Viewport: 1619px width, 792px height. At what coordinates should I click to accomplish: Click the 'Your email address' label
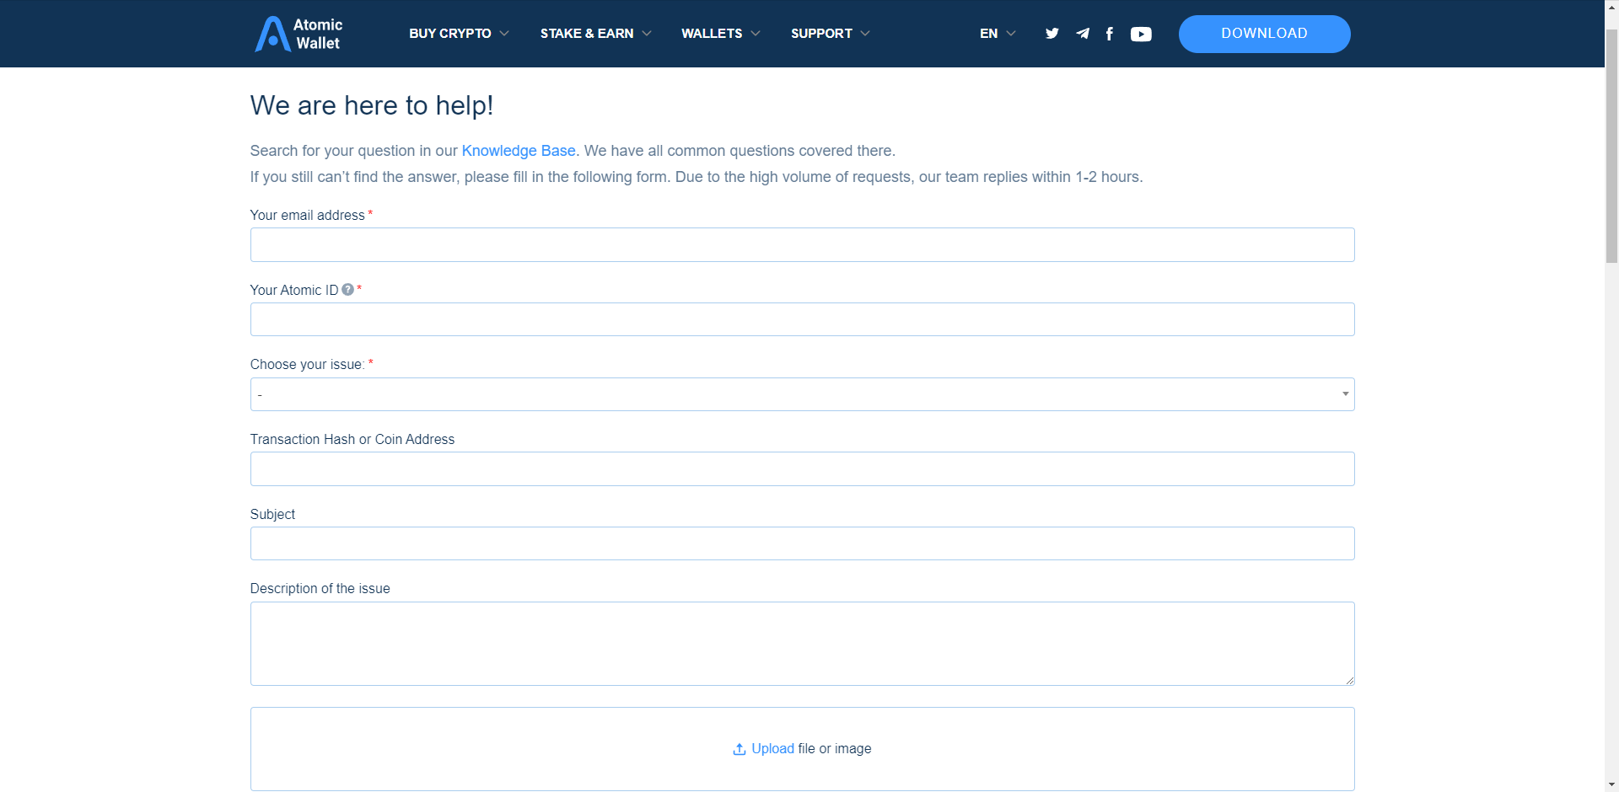(x=308, y=216)
